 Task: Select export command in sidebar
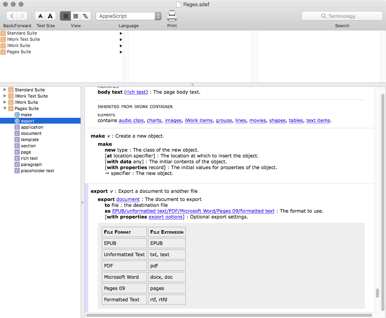pyautogui.click(x=40, y=121)
